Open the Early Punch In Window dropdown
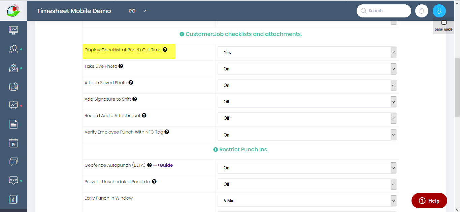The image size is (460, 212). (x=307, y=201)
